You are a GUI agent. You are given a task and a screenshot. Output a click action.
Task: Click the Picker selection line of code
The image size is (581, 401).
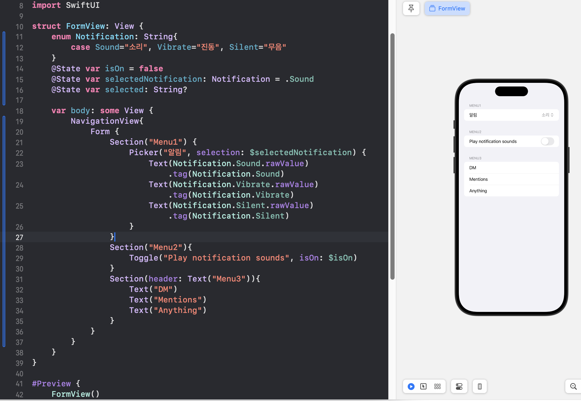click(x=247, y=153)
